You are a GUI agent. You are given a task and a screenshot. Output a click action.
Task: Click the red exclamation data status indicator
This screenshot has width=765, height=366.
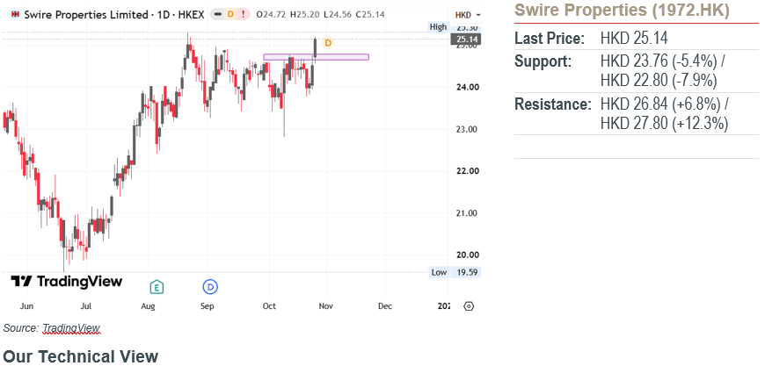click(243, 15)
